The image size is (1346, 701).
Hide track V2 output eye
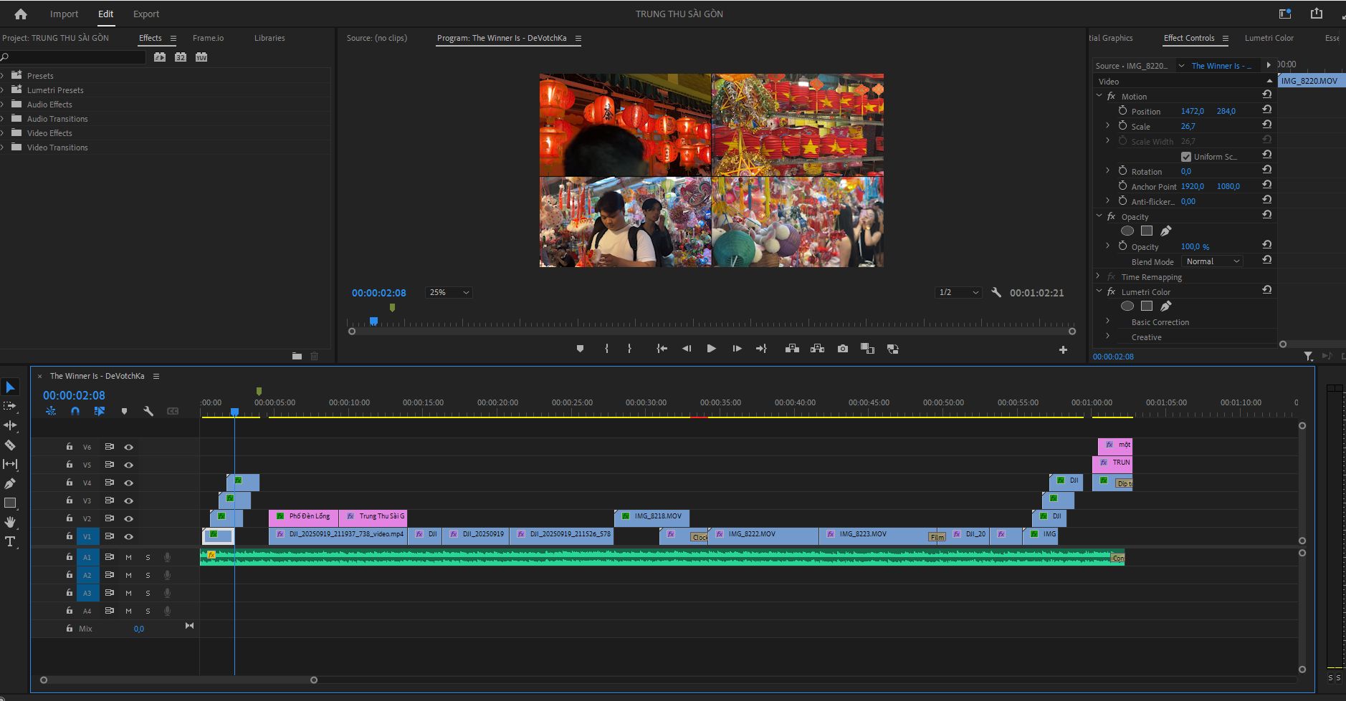pos(129,518)
